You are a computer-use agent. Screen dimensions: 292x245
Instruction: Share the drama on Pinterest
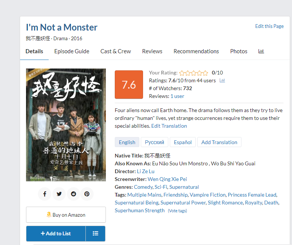[x=87, y=194]
